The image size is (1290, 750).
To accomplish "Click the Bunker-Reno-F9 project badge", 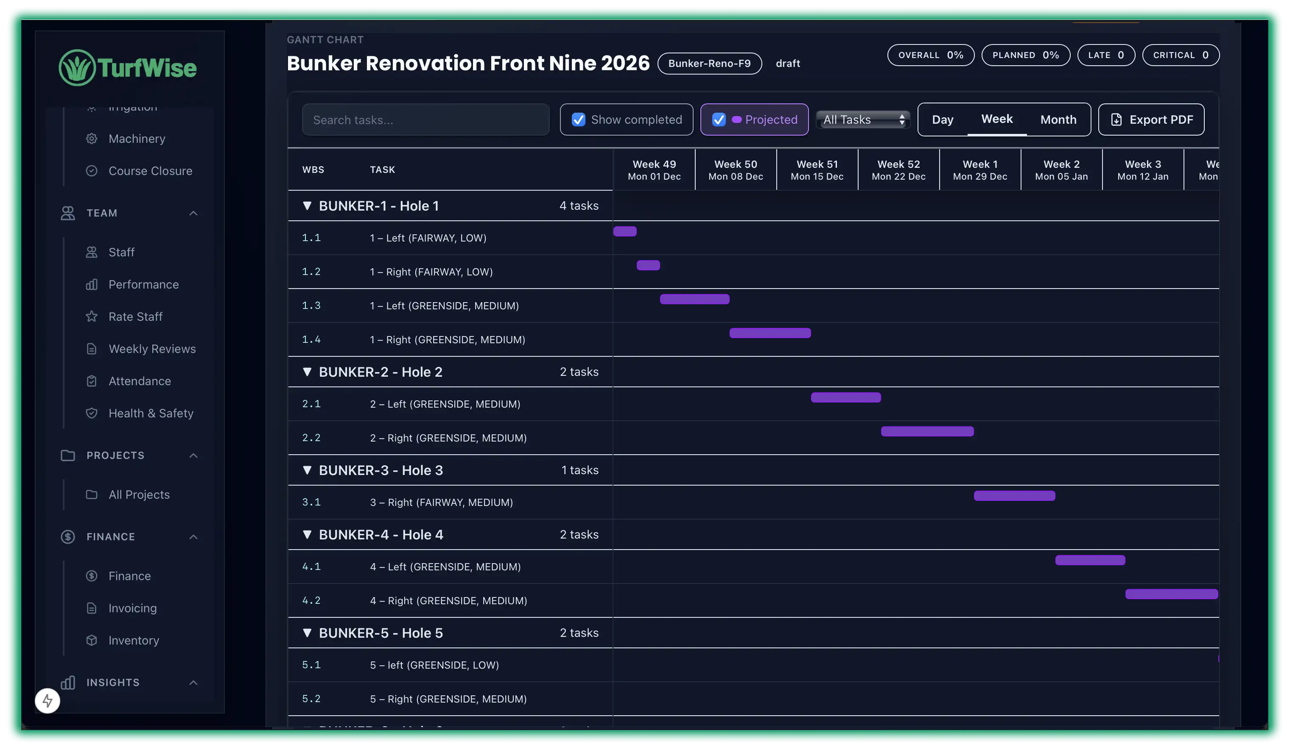I will pyautogui.click(x=710, y=64).
